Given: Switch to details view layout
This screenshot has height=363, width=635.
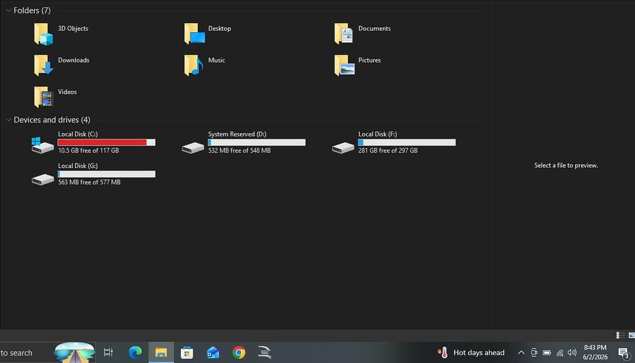Looking at the screenshot, I should pos(620,335).
